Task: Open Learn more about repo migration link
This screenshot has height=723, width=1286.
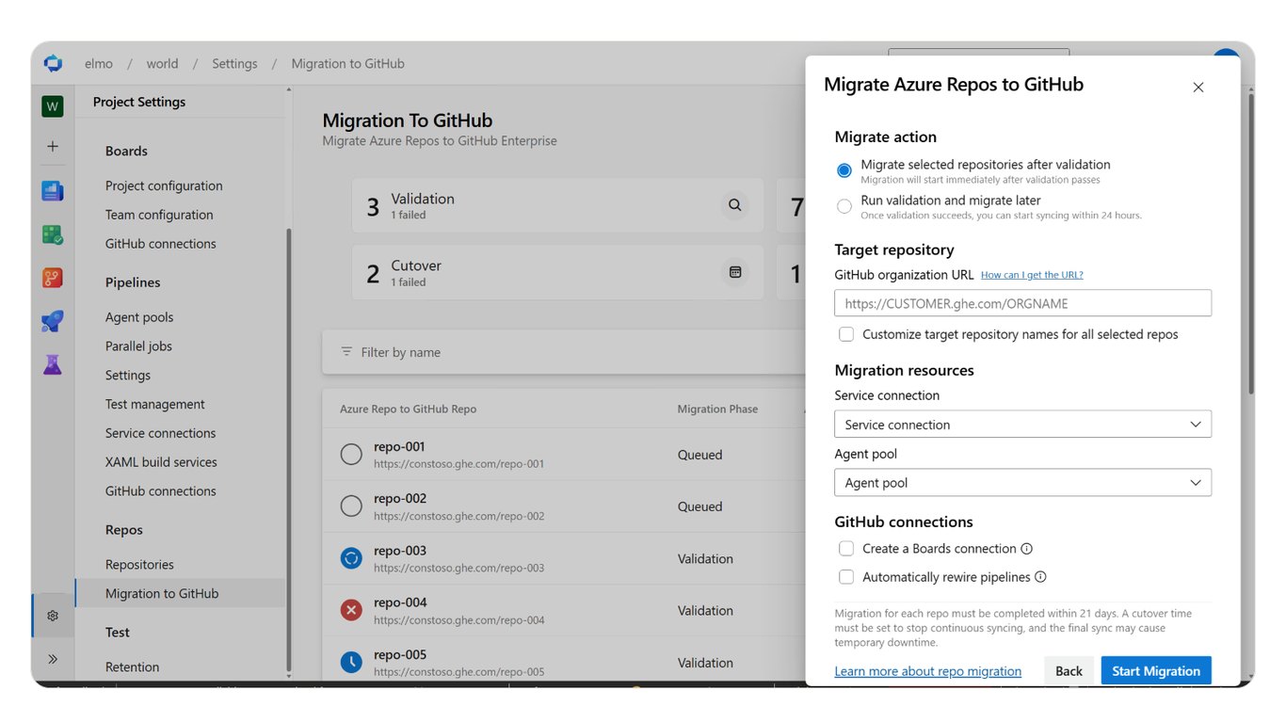Action: (927, 671)
